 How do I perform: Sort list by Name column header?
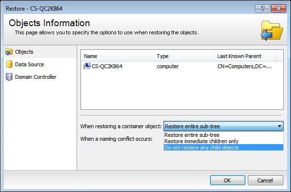click(118, 56)
